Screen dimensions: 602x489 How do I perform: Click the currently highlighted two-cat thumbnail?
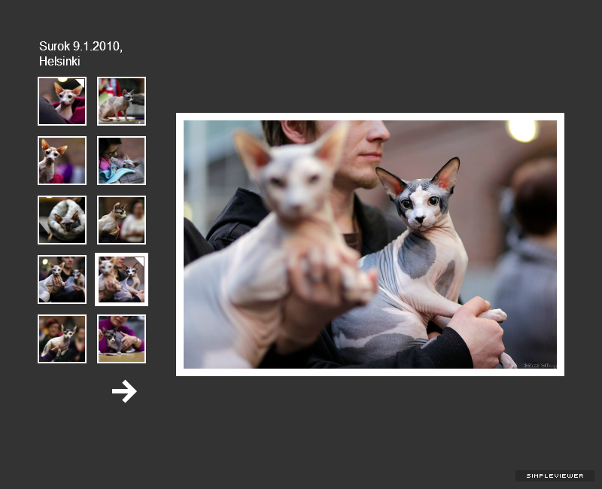[121, 279]
